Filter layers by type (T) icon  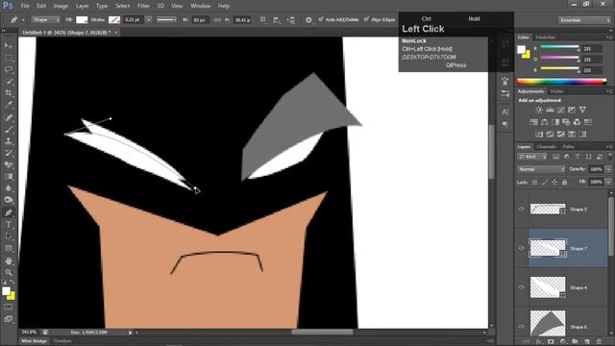pyautogui.click(x=578, y=157)
